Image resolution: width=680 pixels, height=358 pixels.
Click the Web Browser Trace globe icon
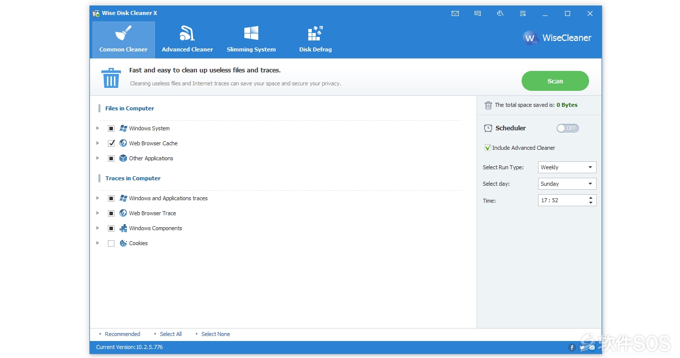click(x=123, y=213)
